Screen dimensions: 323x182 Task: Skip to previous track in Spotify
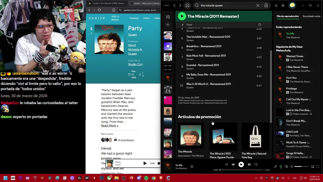click(233, 165)
